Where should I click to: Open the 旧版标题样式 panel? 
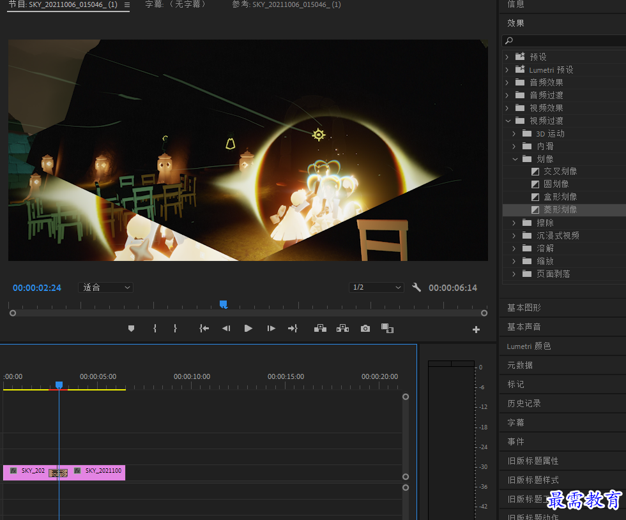point(533,480)
